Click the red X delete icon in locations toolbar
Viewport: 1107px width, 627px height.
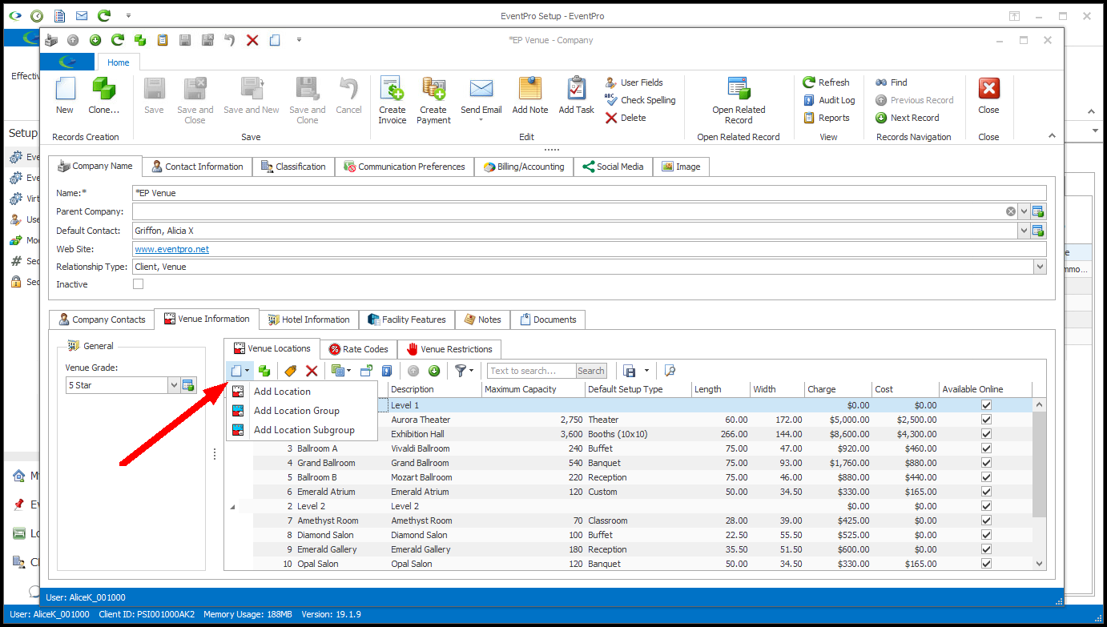pos(312,371)
